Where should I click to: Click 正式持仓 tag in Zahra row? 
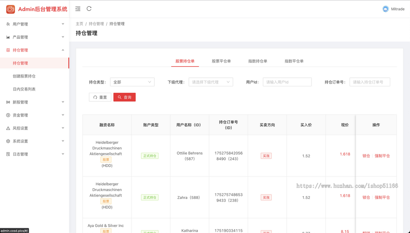coord(150,198)
